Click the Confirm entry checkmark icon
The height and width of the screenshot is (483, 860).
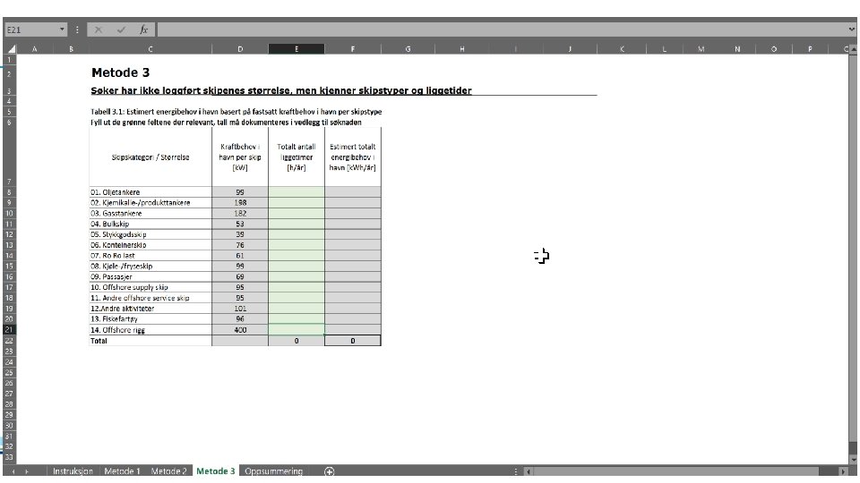pos(121,30)
